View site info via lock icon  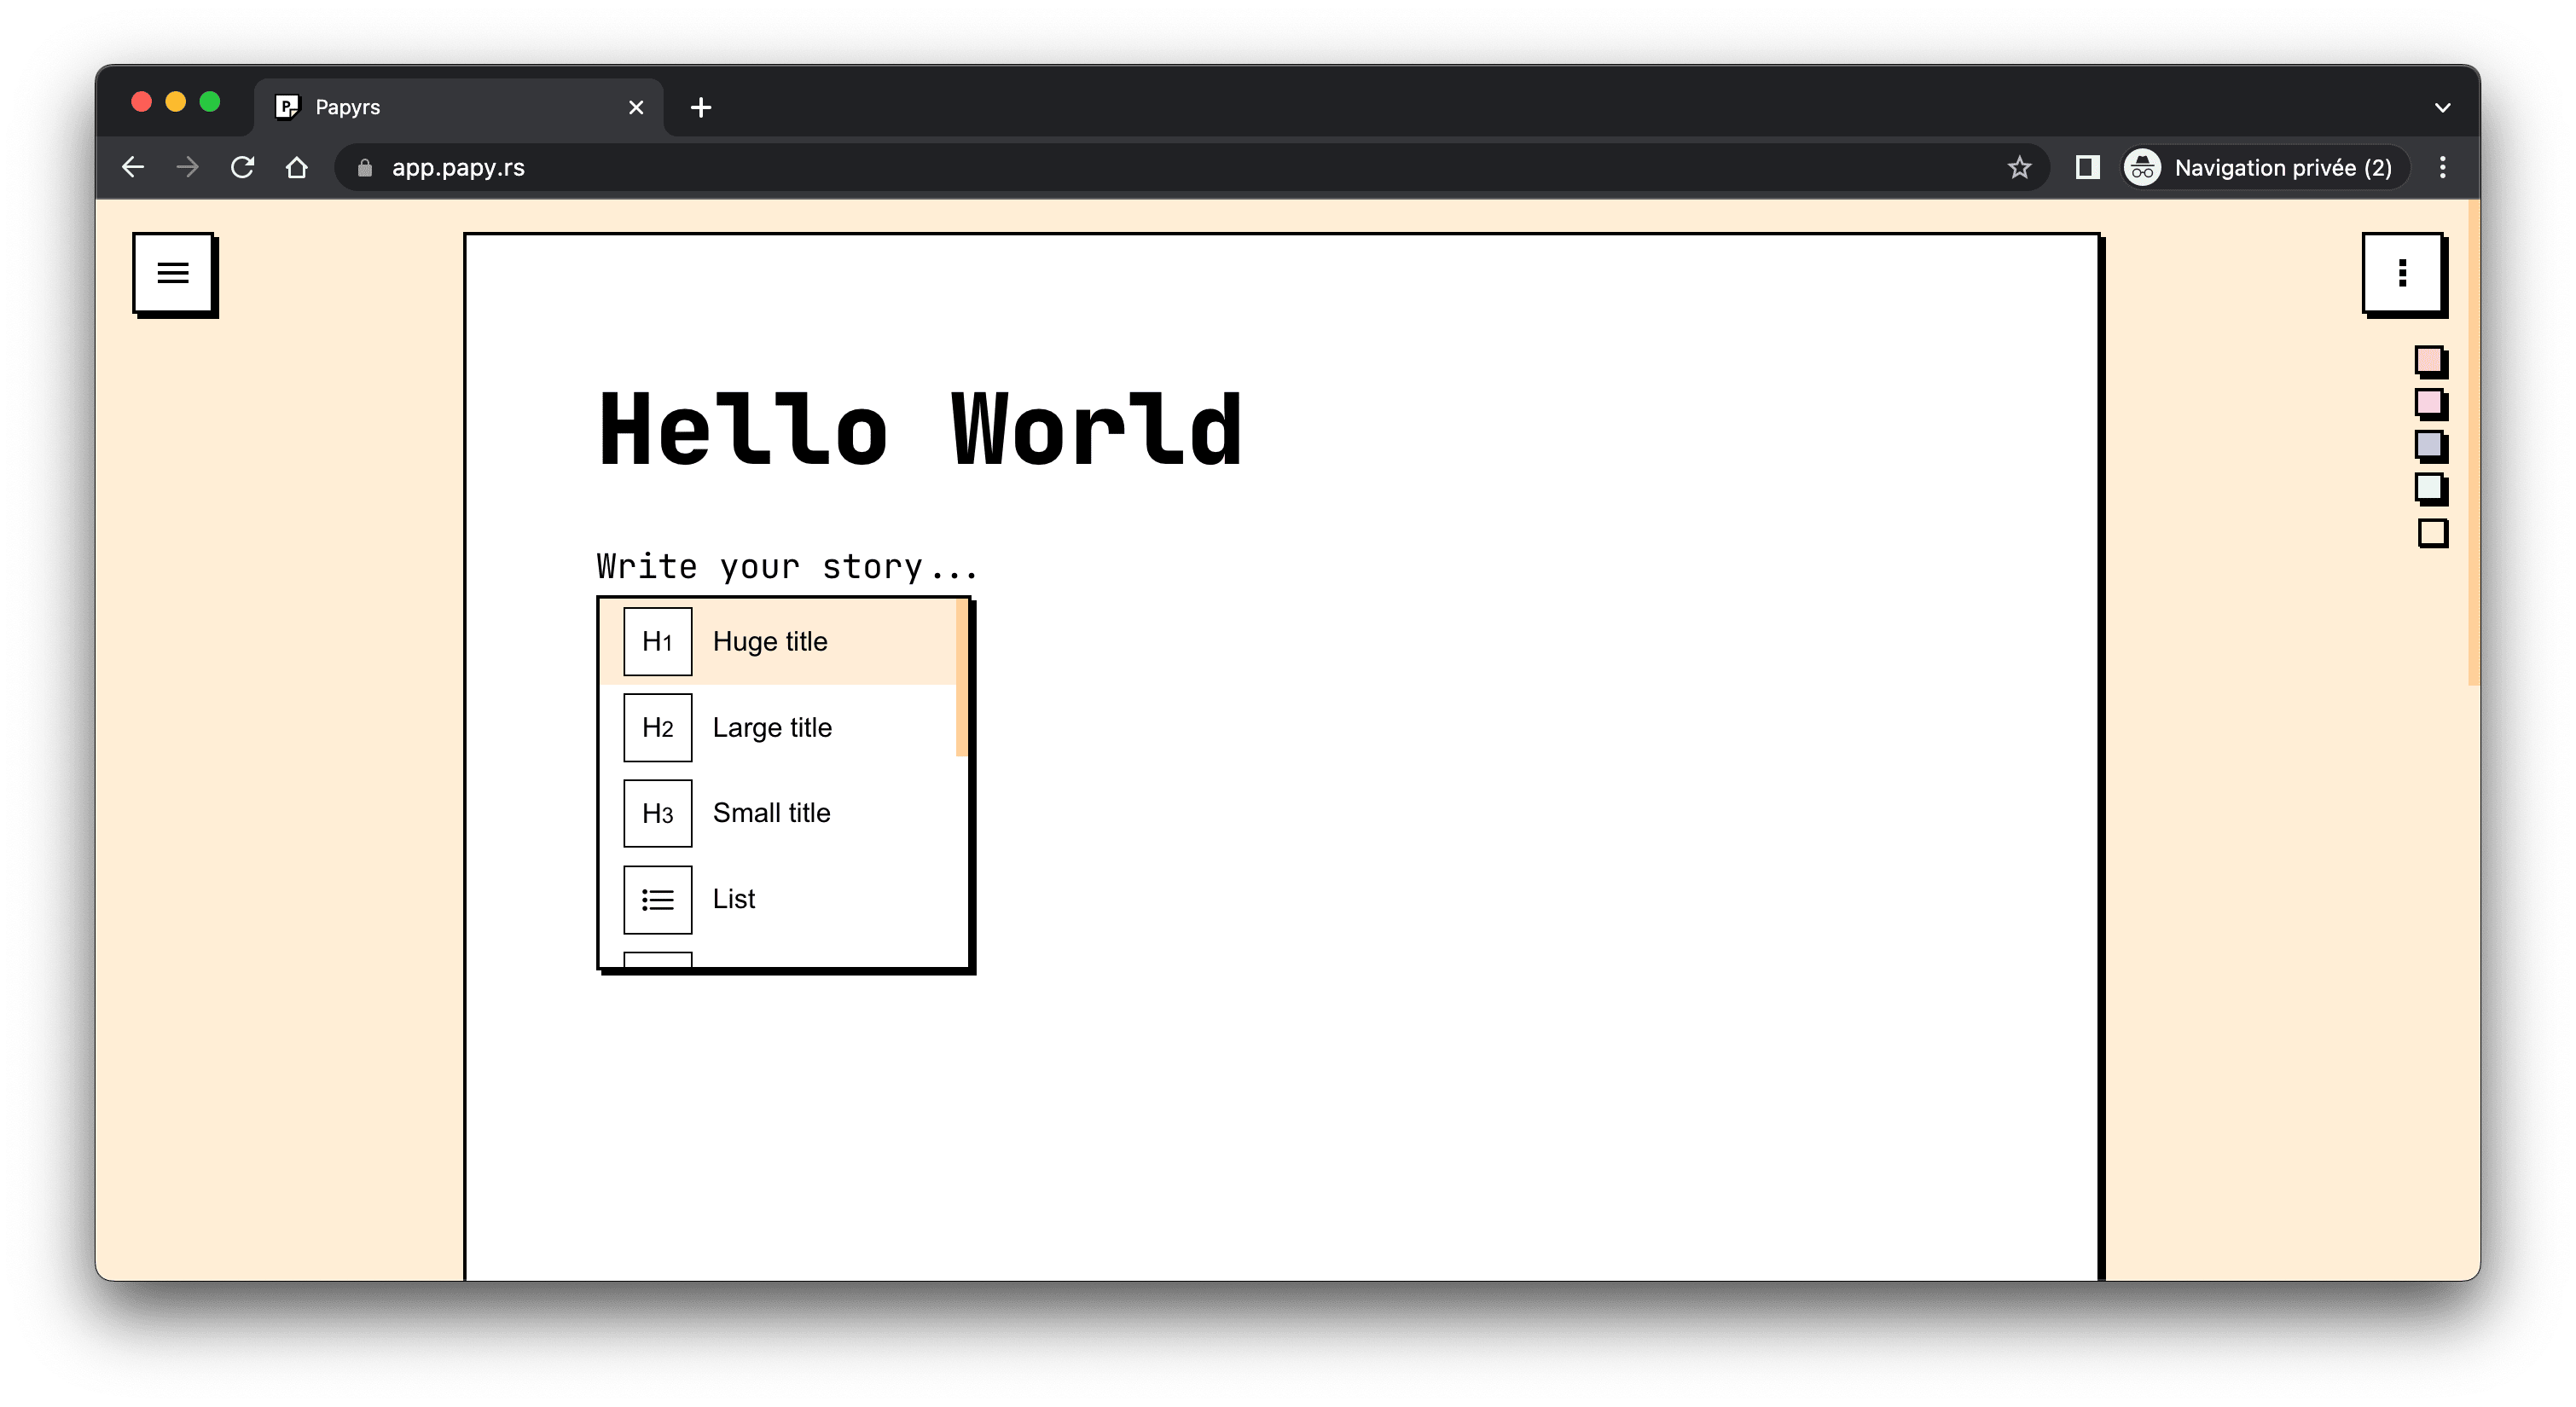364,168
